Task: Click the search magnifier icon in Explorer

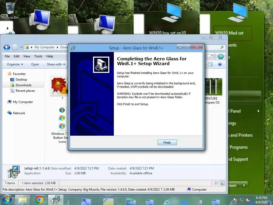Action: [222, 47]
